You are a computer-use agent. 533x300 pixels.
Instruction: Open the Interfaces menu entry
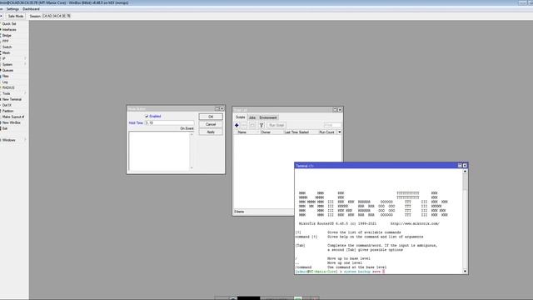click(x=9, y=30)
